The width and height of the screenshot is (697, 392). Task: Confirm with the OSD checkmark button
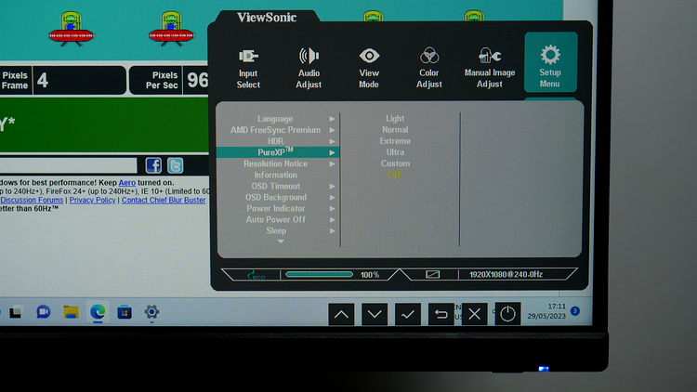408,314
